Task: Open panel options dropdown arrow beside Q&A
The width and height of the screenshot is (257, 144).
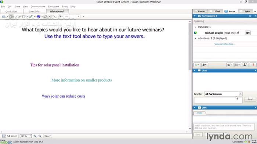Action: (255, 11)
